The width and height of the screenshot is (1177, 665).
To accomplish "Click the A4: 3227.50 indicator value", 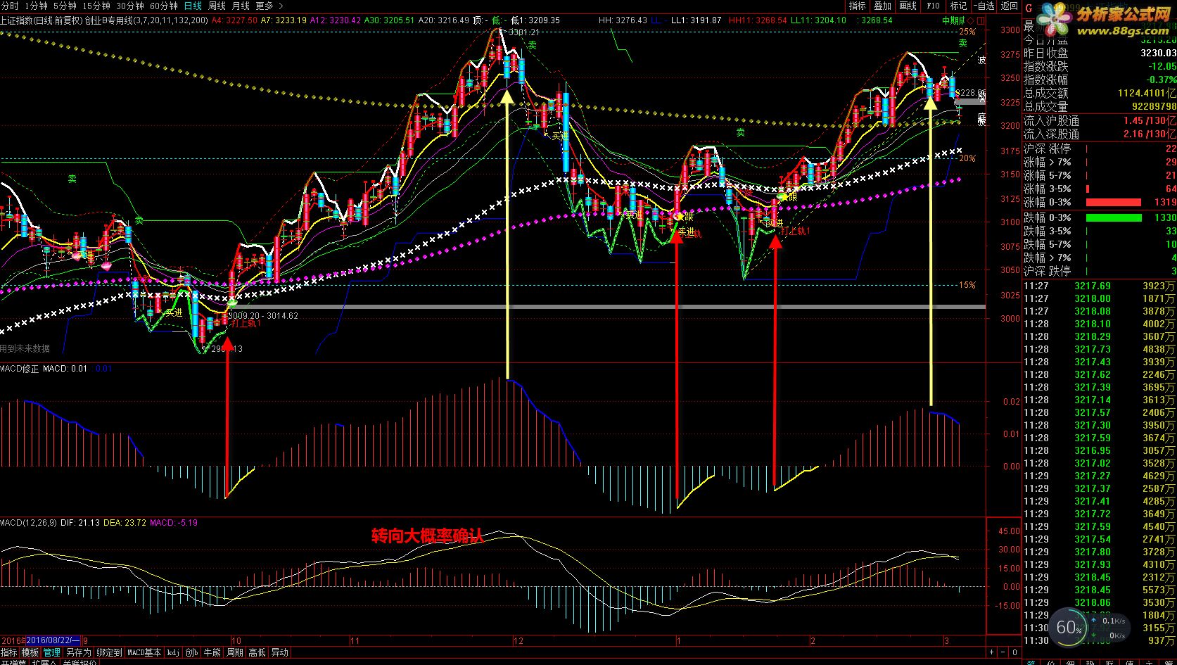I will click(x=235, y=20).
